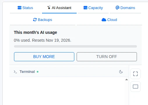148x105 pixels.
Task: Click the terminal scroll up arrow
Action: pos(126,80)
